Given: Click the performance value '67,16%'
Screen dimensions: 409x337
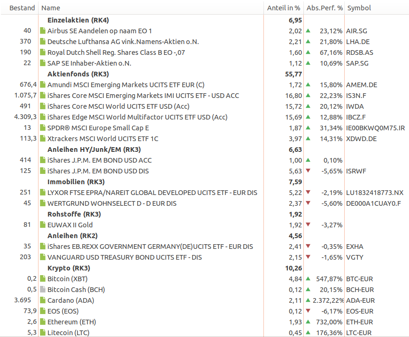Looking at the screenshot, I should [331, 52].
